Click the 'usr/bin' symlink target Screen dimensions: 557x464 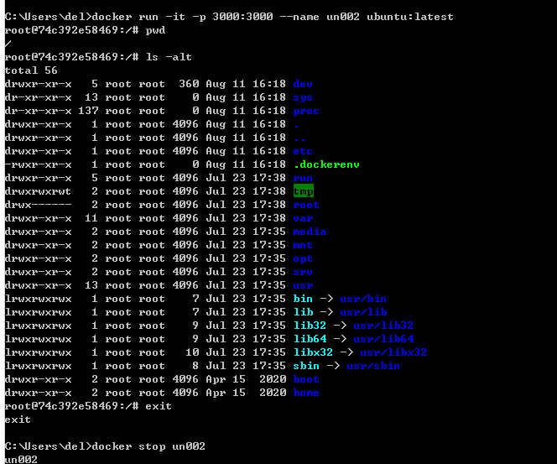(x=363, y=299)
